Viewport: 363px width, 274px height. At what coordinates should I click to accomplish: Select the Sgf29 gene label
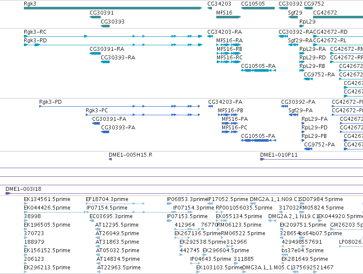[x=295, y=13]
